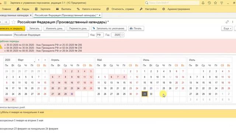Select May 31 in calendar
This screenshot has width=236, height=133.
(137, 94)
